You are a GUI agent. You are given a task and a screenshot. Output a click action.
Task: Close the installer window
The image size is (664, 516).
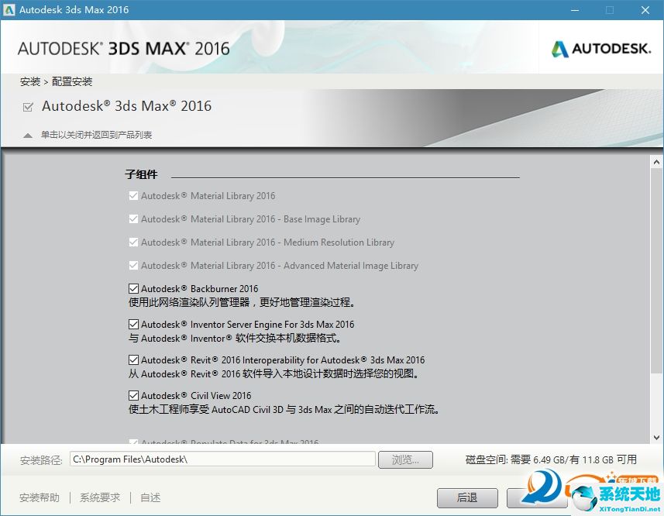(x=645, y=10)
